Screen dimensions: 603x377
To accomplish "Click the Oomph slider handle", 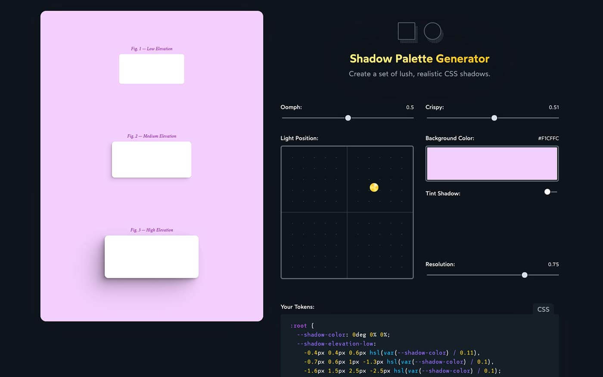I will tap(348, 118).
